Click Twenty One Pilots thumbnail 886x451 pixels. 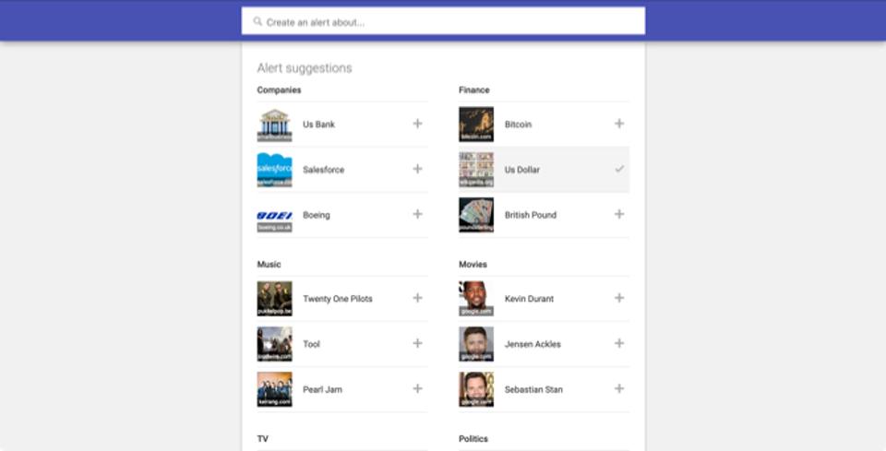coord(275,299)
